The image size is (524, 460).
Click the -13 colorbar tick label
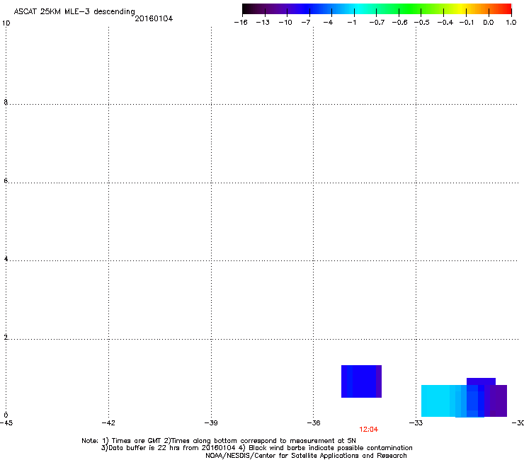263,23
